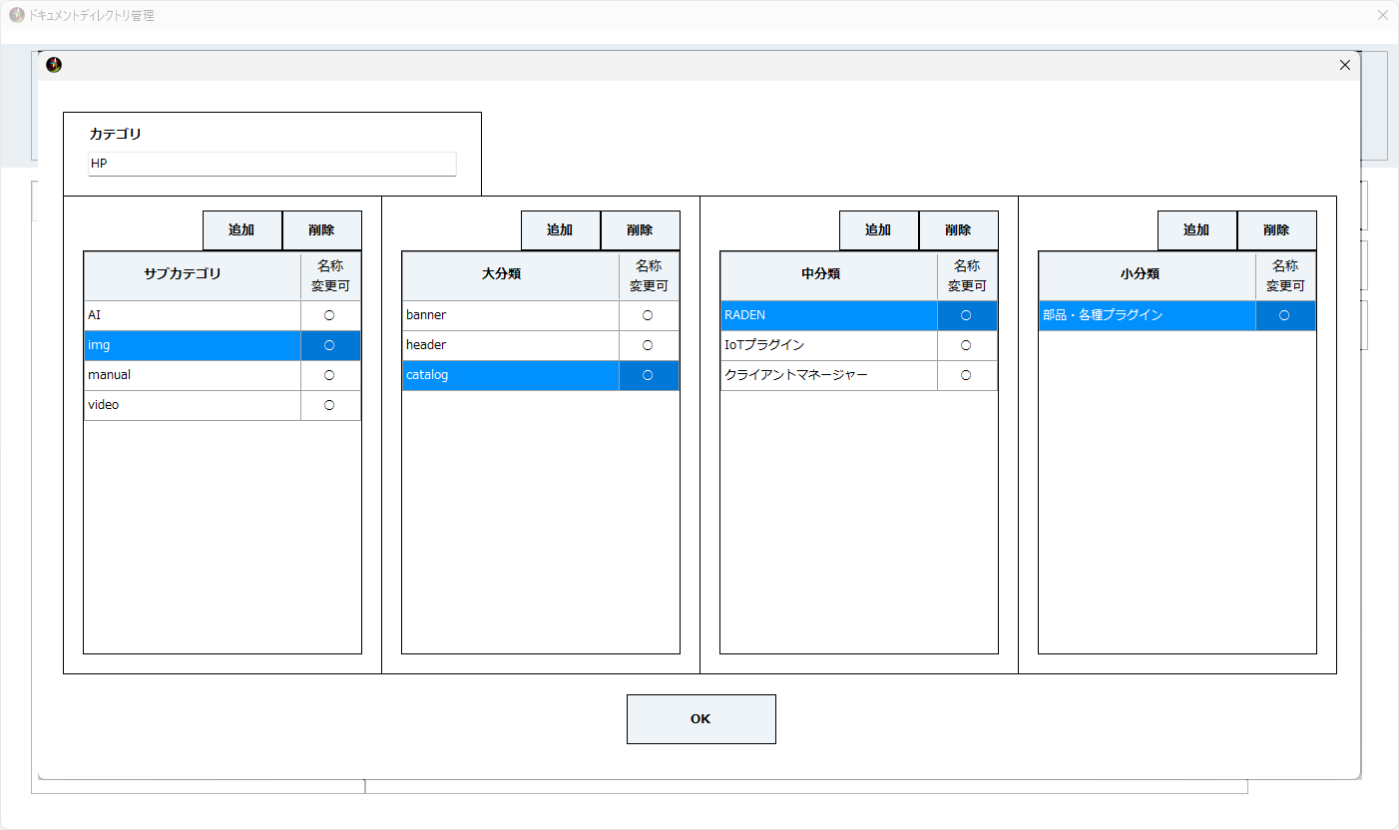Click the 大分類 column header

click(511, 275)
